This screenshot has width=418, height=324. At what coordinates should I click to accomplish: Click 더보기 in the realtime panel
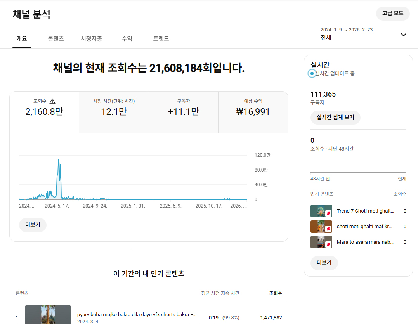[x=324, y=263]
